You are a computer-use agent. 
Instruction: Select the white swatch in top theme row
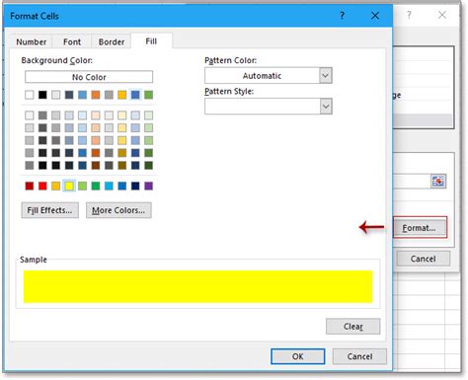click(x=30, y=95)
